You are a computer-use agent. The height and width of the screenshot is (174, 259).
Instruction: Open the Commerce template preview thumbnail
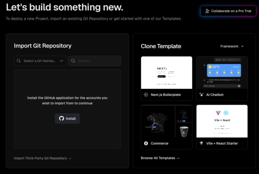point(167,121)
